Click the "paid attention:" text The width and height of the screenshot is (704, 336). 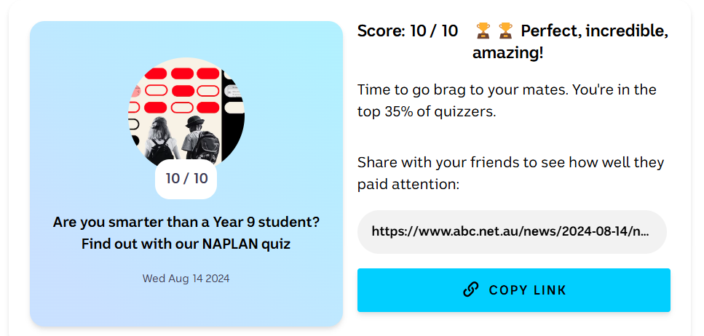point(408,185)
